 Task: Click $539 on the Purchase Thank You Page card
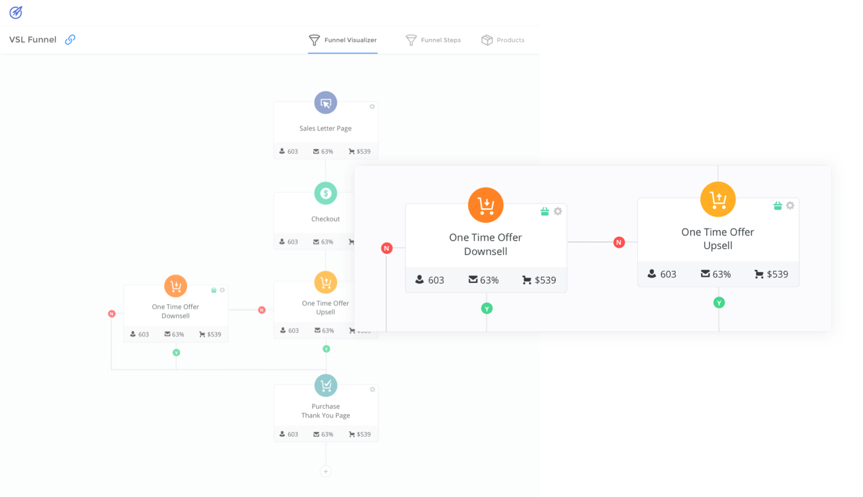coord(360,435)
